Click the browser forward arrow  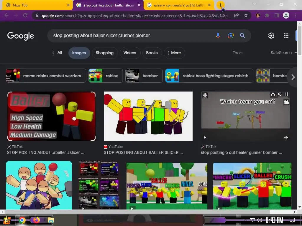[x=16, y=15]
